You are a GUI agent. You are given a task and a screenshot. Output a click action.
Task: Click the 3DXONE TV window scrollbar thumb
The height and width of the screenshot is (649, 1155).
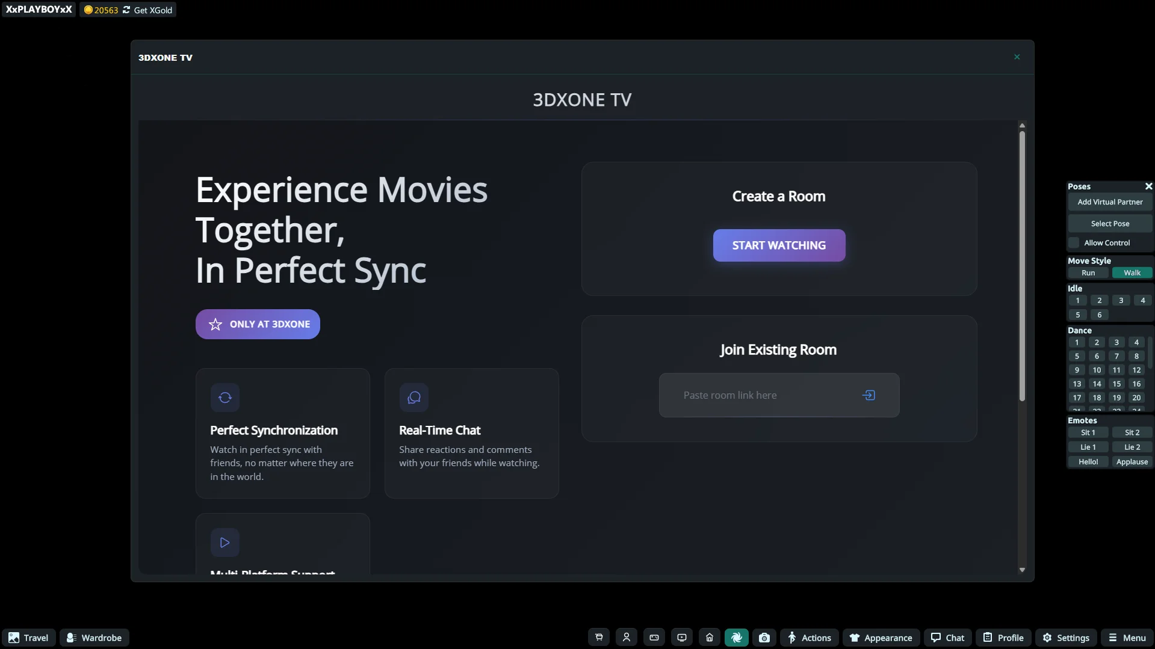click(x=1022, y=266)
